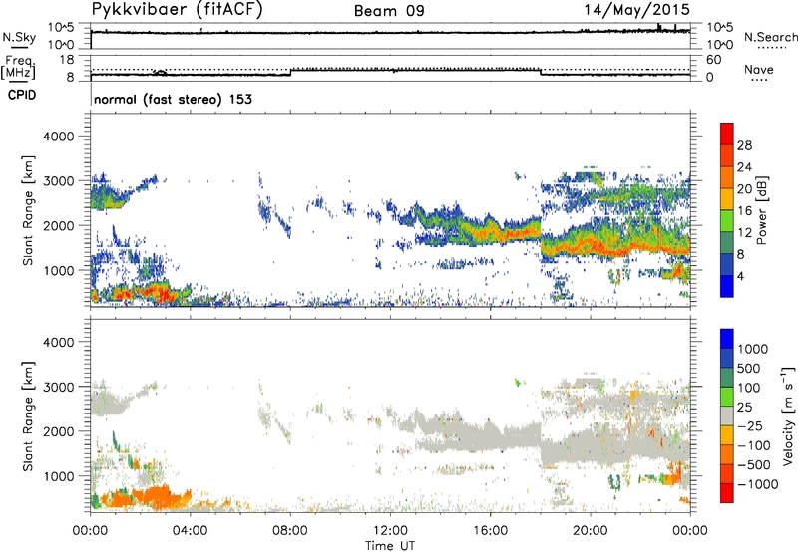This screenshot has width=798, height=552.
Task: Click the 4 value on power scale
Action: [x=740, y=276]
